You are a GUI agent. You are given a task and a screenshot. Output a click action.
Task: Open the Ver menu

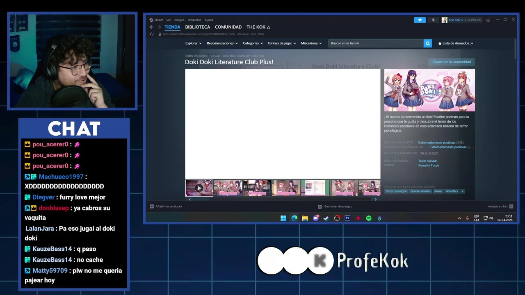[169, 20]
